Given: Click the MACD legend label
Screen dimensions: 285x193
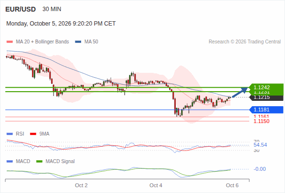Looking at the screenshot, I should pos(23,161).
